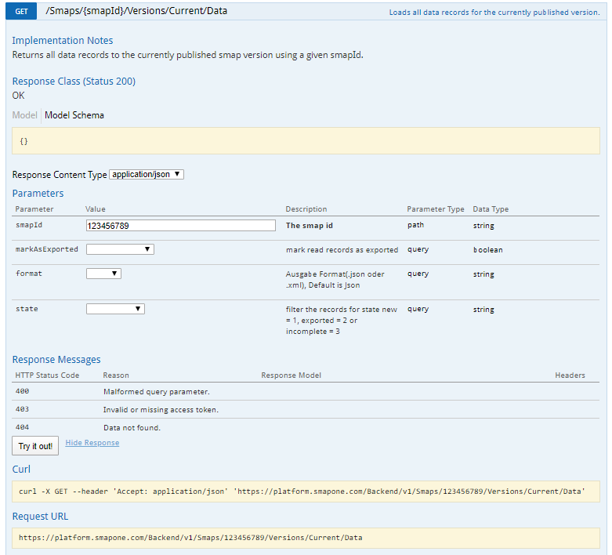
Task: Click the curl command text box
Action: tap(306, 492)
